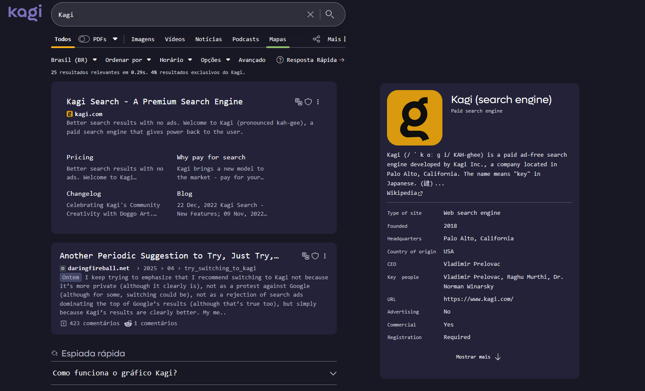Click the Avançado search link

click(252, 60)
